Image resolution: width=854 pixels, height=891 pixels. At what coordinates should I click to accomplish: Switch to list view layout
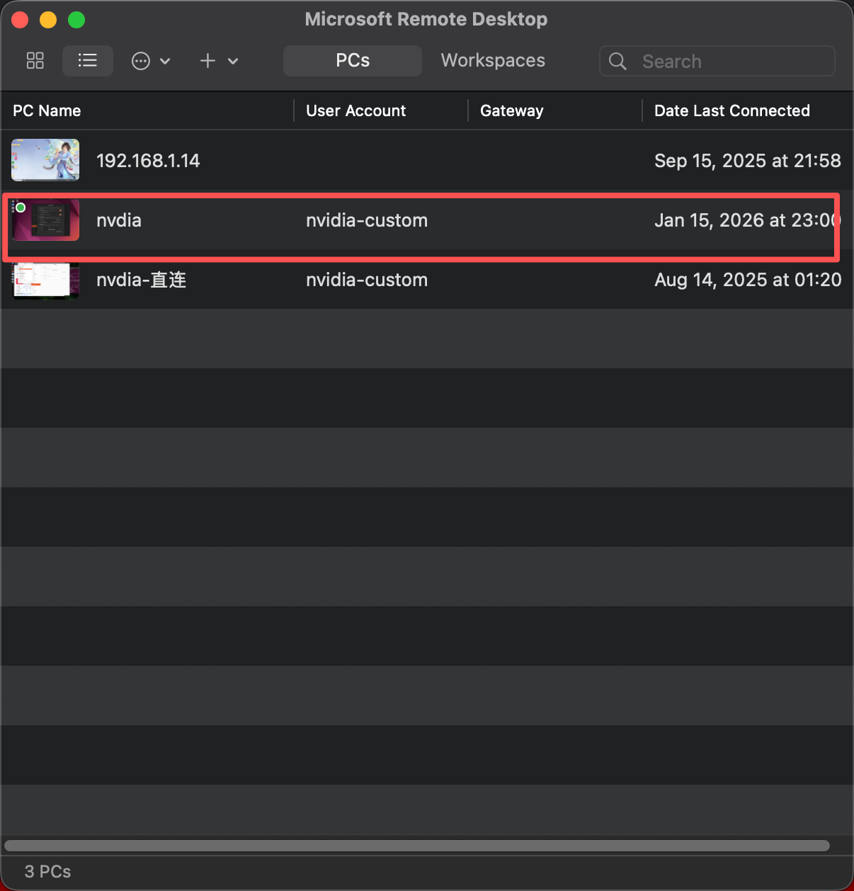coord(88,61)
